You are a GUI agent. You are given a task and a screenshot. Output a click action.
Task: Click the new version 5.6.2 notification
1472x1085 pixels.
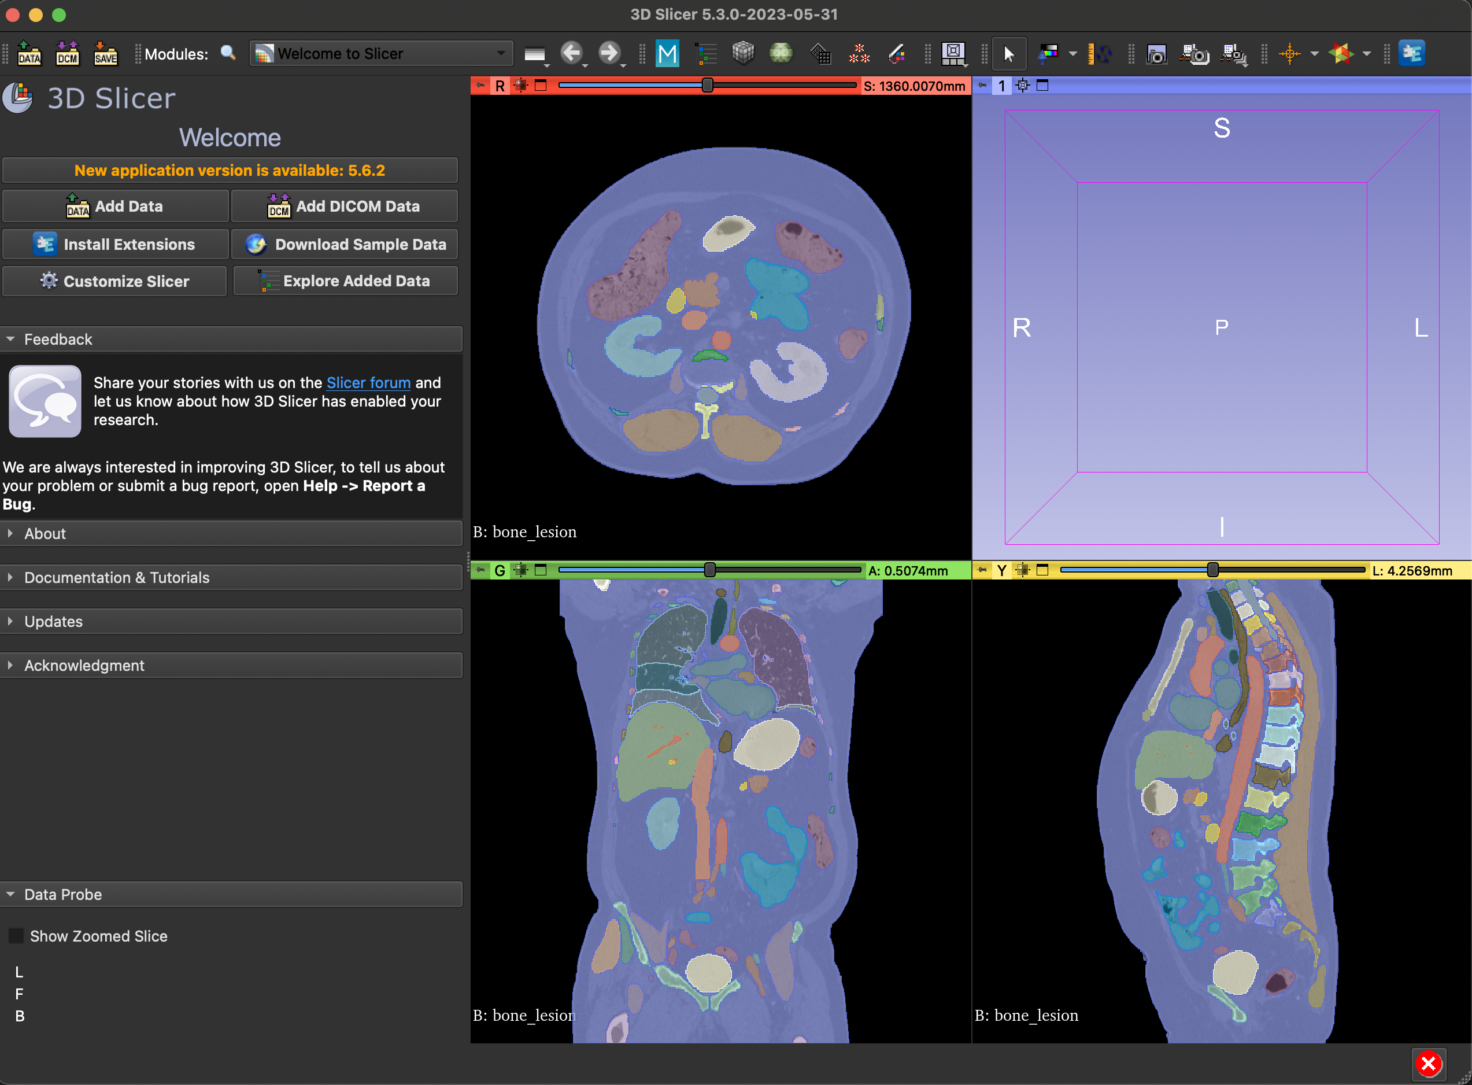tap(230, 170)
